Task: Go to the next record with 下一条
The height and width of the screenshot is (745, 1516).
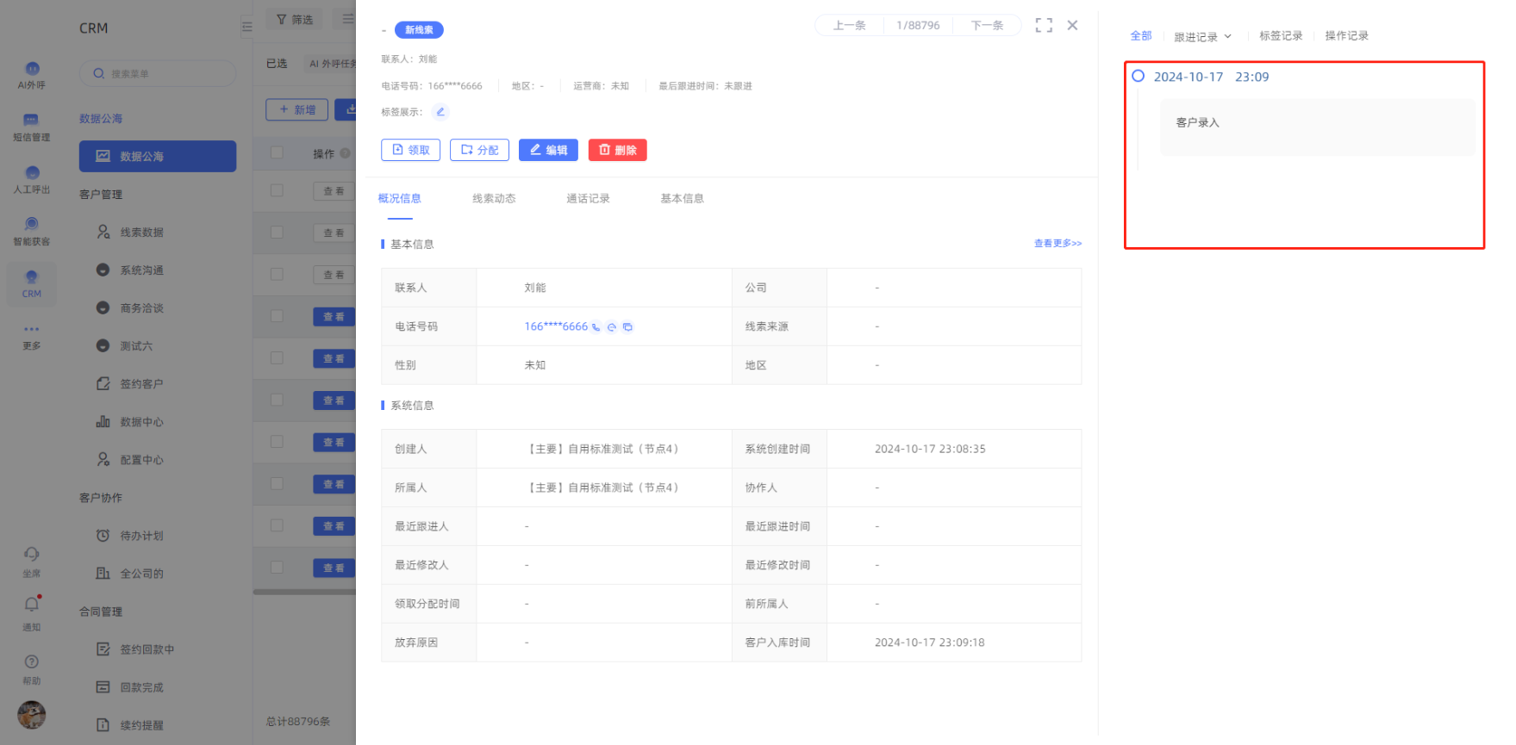Action: pos(987,26)
